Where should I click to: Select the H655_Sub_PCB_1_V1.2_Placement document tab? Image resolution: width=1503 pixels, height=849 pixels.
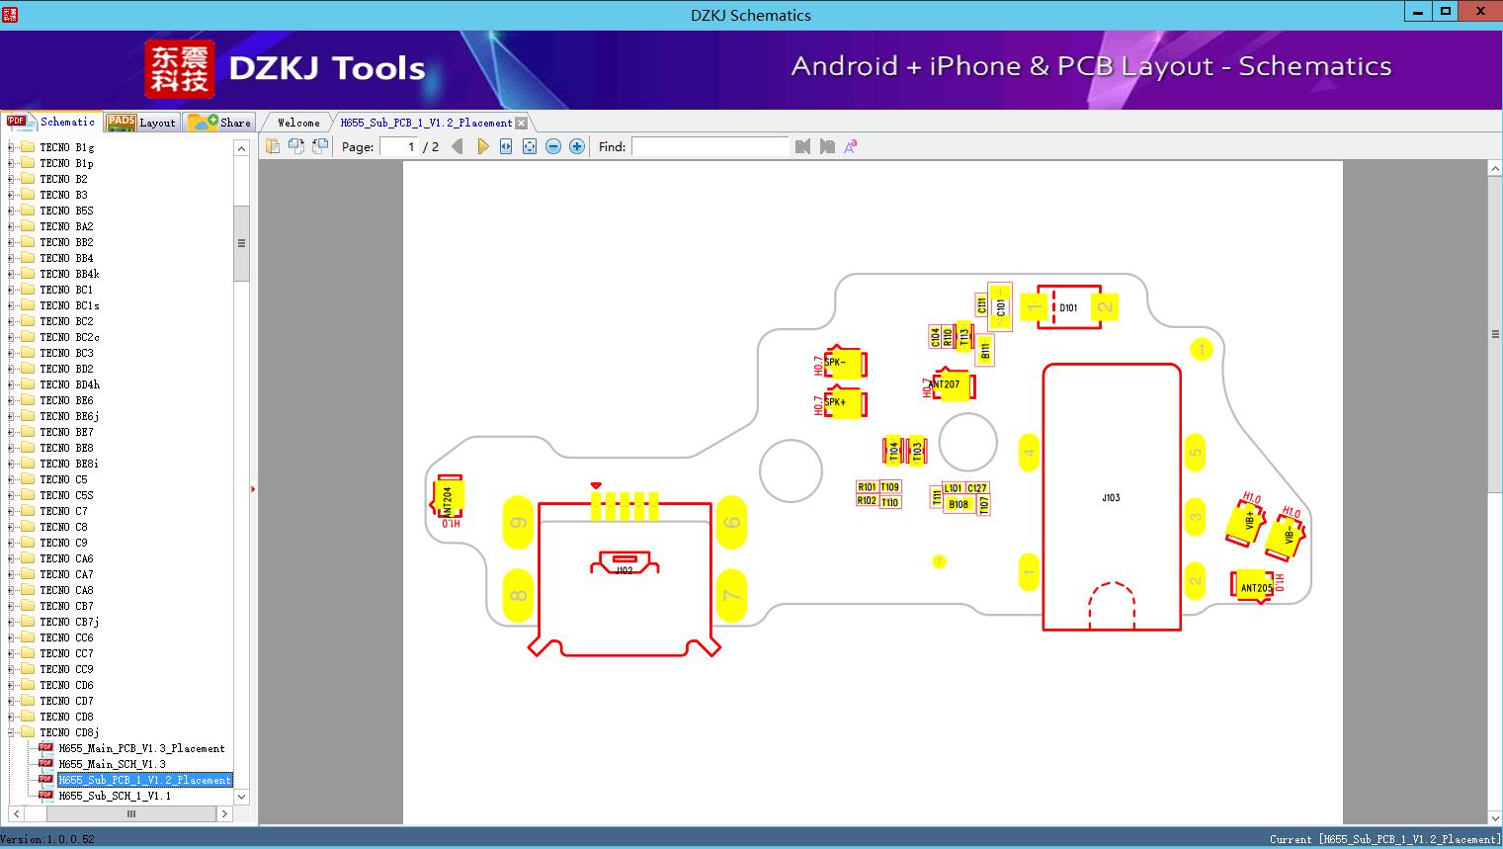(426, 123)
